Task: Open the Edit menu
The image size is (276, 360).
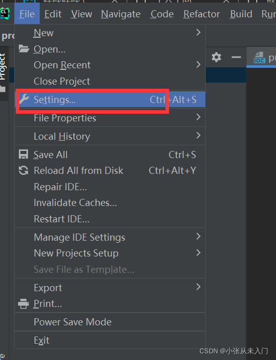Action: point(53,14)
